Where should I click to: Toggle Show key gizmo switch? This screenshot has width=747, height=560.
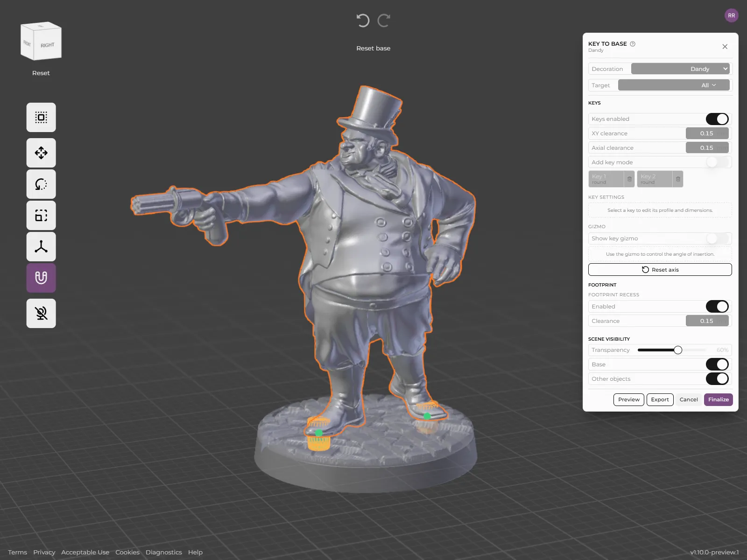point(717,238)
